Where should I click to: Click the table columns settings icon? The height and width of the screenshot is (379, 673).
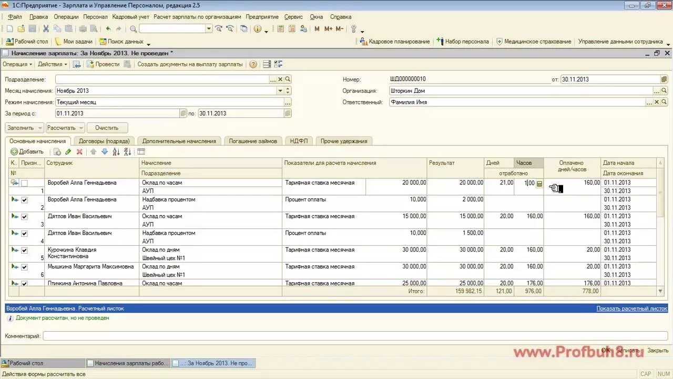[141, 152]
